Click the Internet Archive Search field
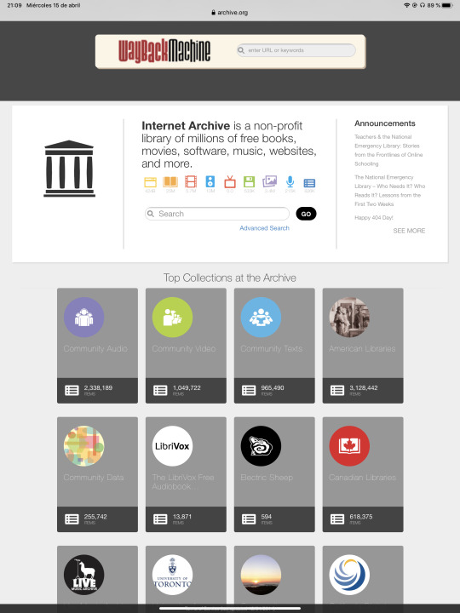Viewport: 460px width, 613px height. [217, 214]
